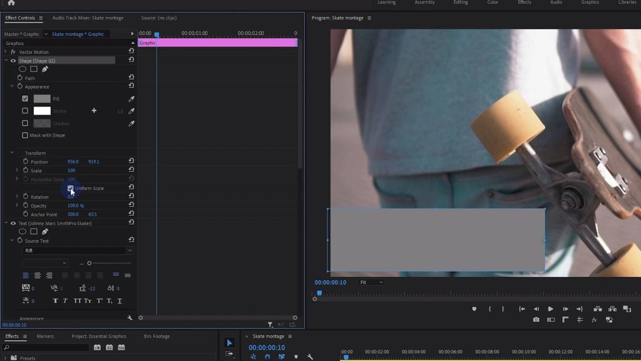Reset Vector Motion effect
The image size is (641, 361).
click(131, 51)
